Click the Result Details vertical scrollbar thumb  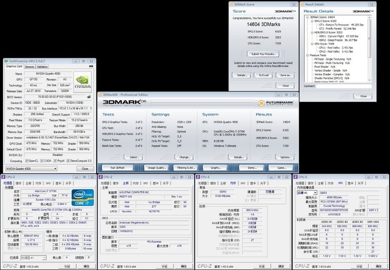369,38
